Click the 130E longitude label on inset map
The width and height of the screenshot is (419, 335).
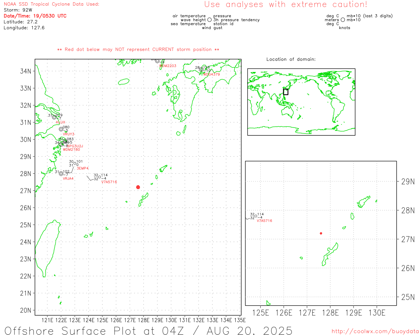tap(377, 313)
